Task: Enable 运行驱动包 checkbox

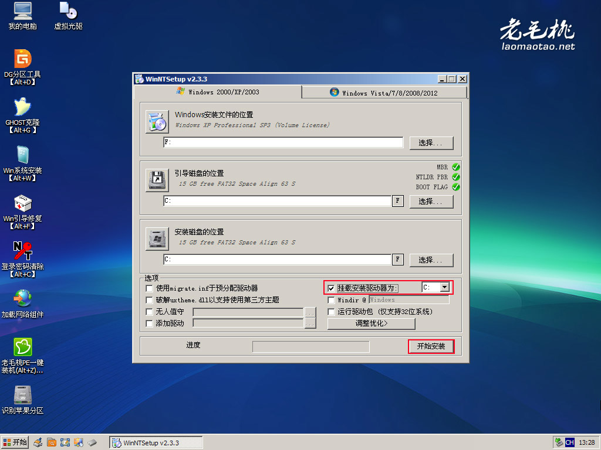Action: coord(331,312)
